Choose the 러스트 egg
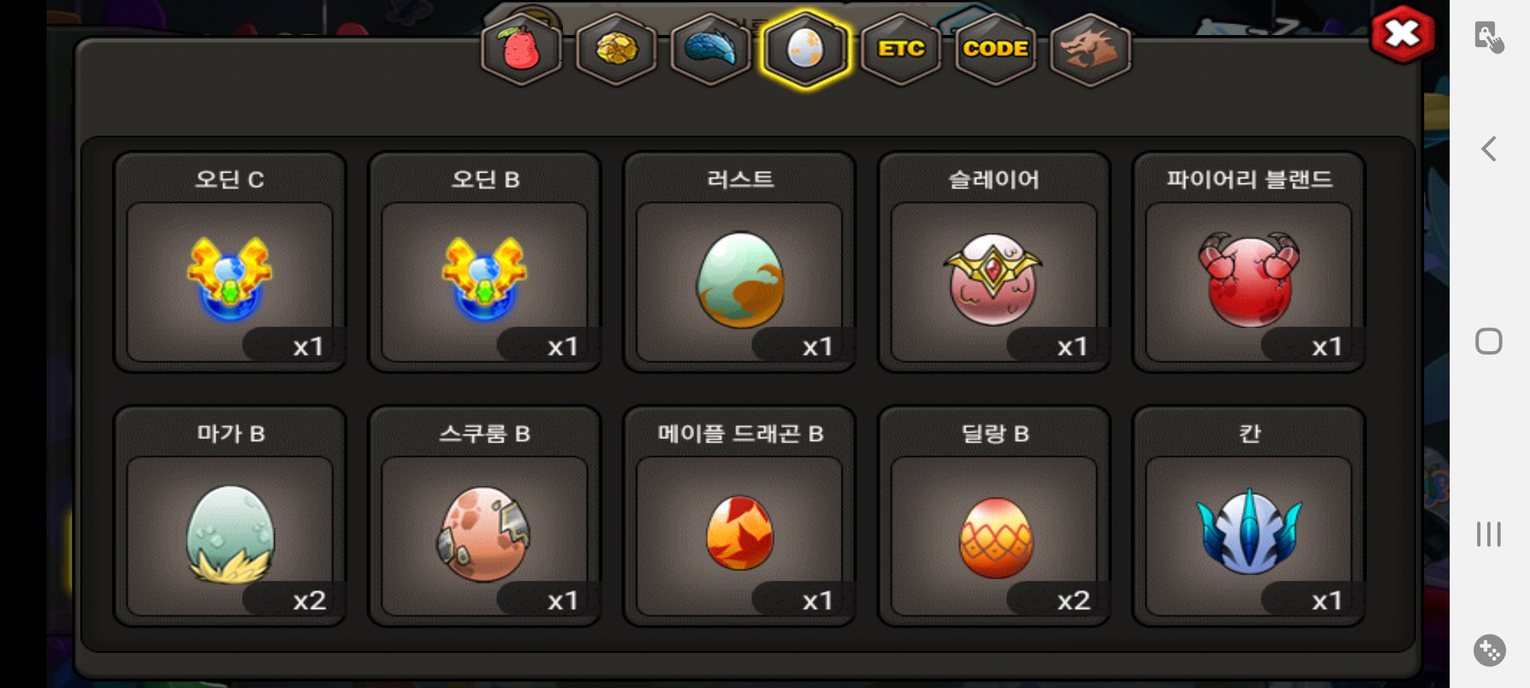This screenshot has height=688, width=1530. [x=739, y=262]
